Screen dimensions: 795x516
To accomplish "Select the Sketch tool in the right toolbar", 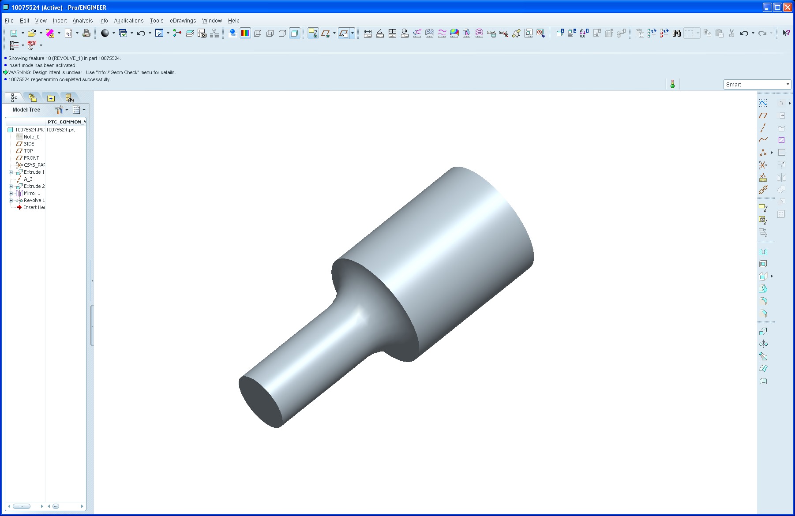I will (763, 103).
